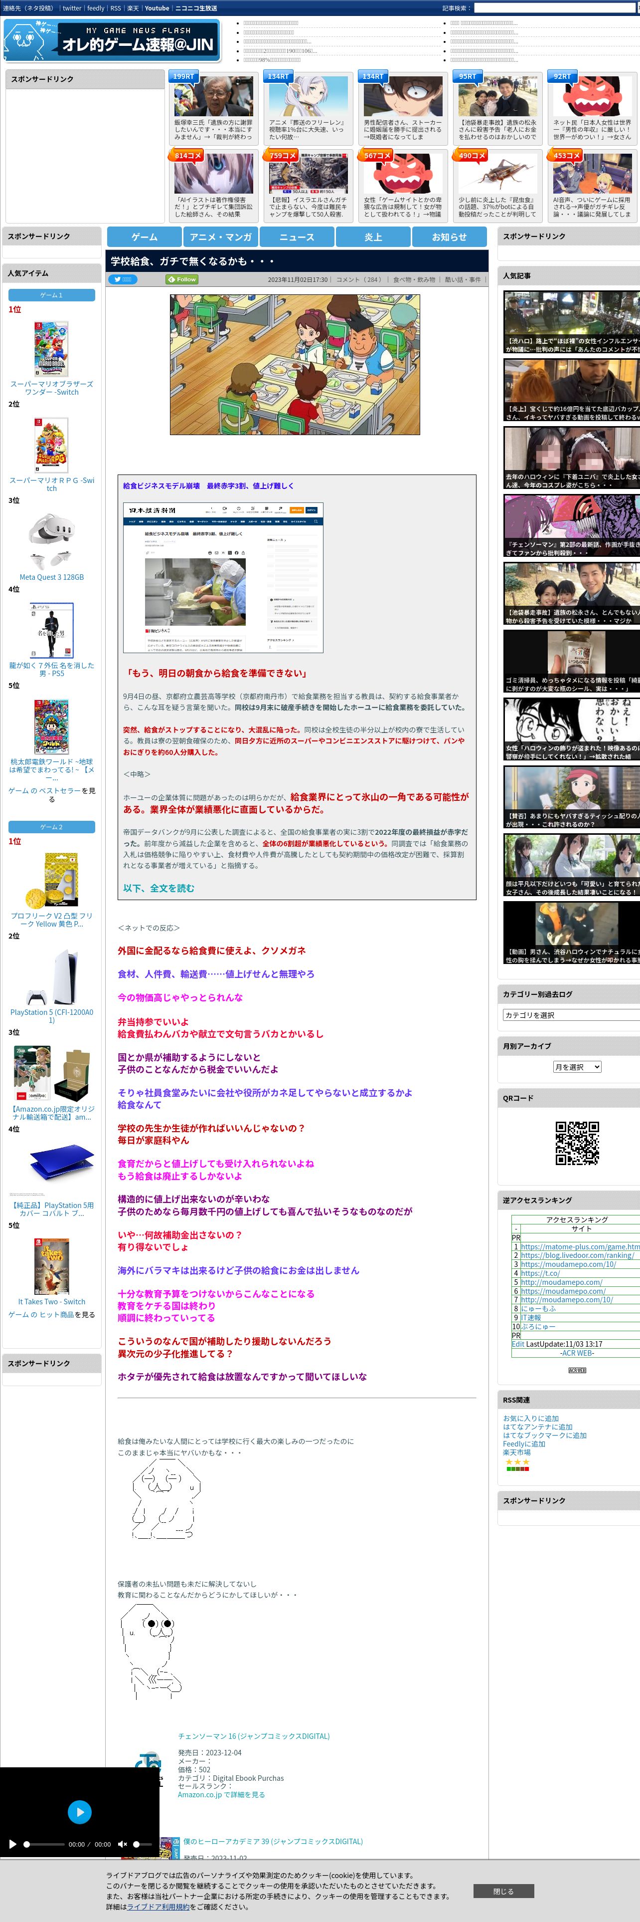Click the IT速報 ranking link
Image resolution: width=640 pixels, height=1922 pixels.
coord(531,1317)
